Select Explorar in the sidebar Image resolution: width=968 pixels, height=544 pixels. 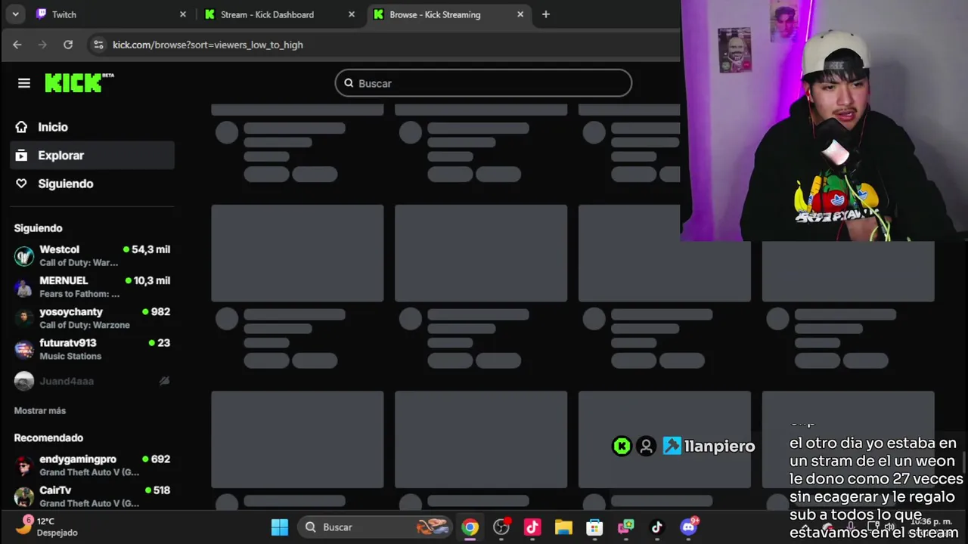[x=92, y=155]
